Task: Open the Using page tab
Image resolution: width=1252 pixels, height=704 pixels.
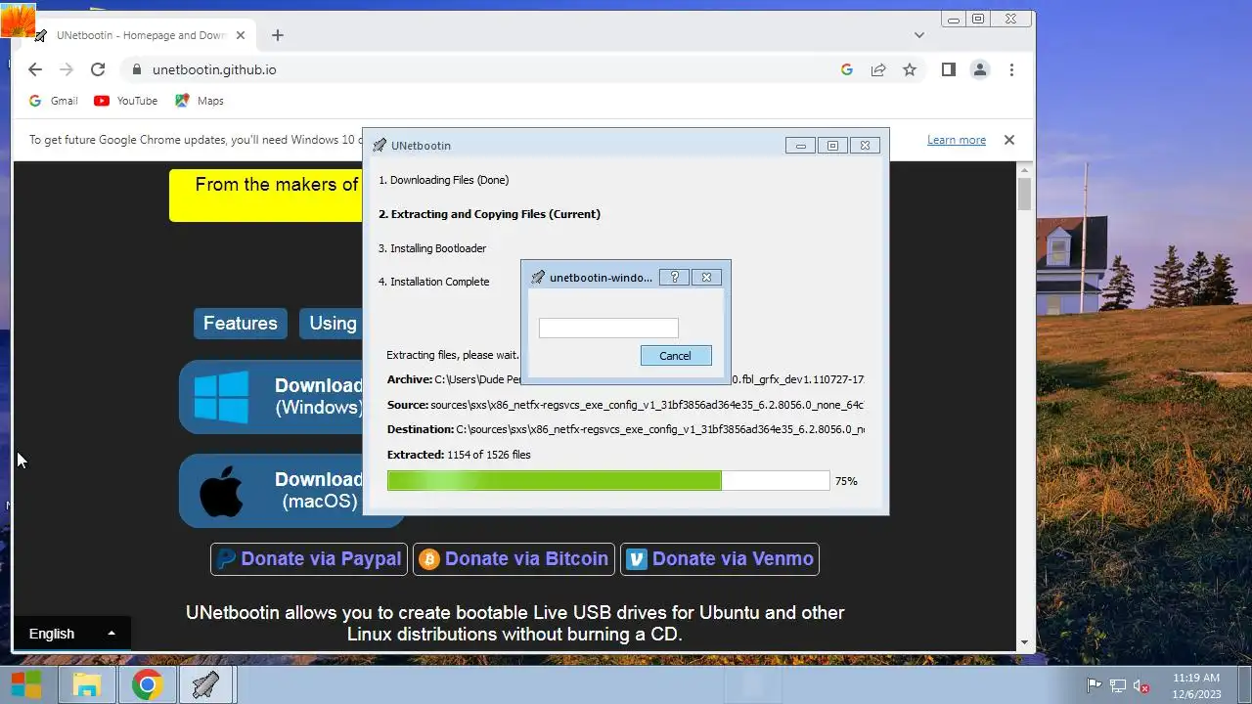Action: click(x=331, y=323)
